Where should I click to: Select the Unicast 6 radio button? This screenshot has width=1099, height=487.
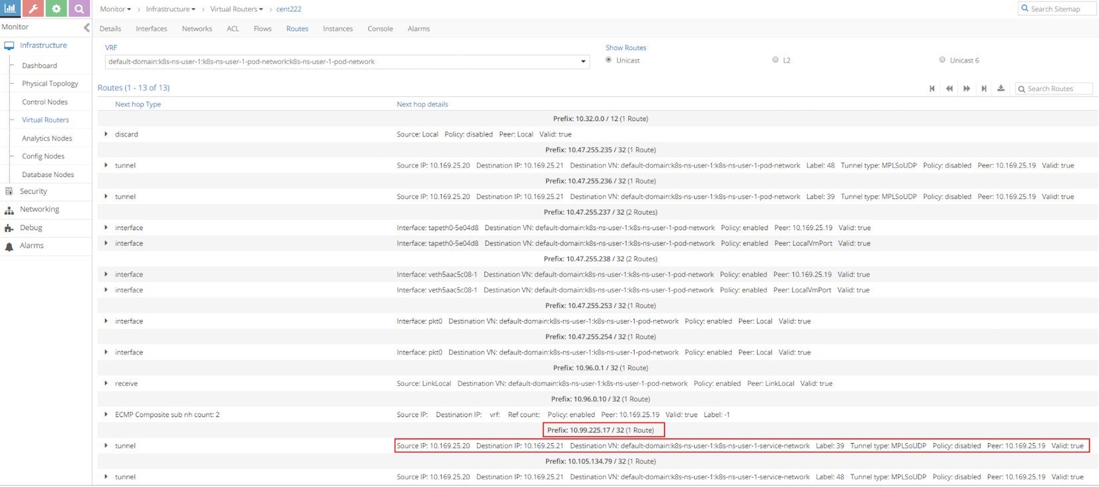pyautogui.click(x=942, y=60)
